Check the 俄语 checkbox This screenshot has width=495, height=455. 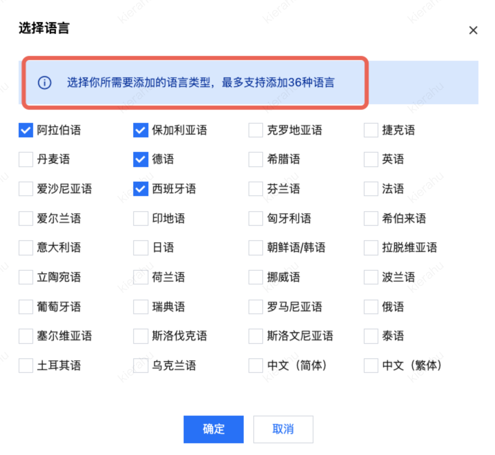click(x=371, y=307)
